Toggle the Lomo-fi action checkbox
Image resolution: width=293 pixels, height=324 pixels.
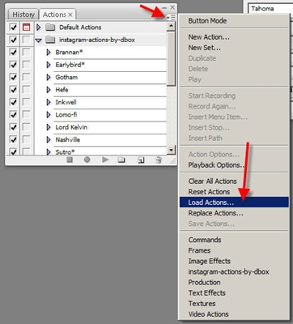tap(13, 114)
